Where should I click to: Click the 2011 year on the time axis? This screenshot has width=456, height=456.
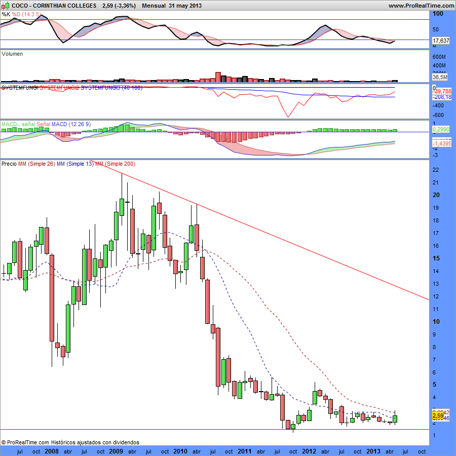(244, 451)
